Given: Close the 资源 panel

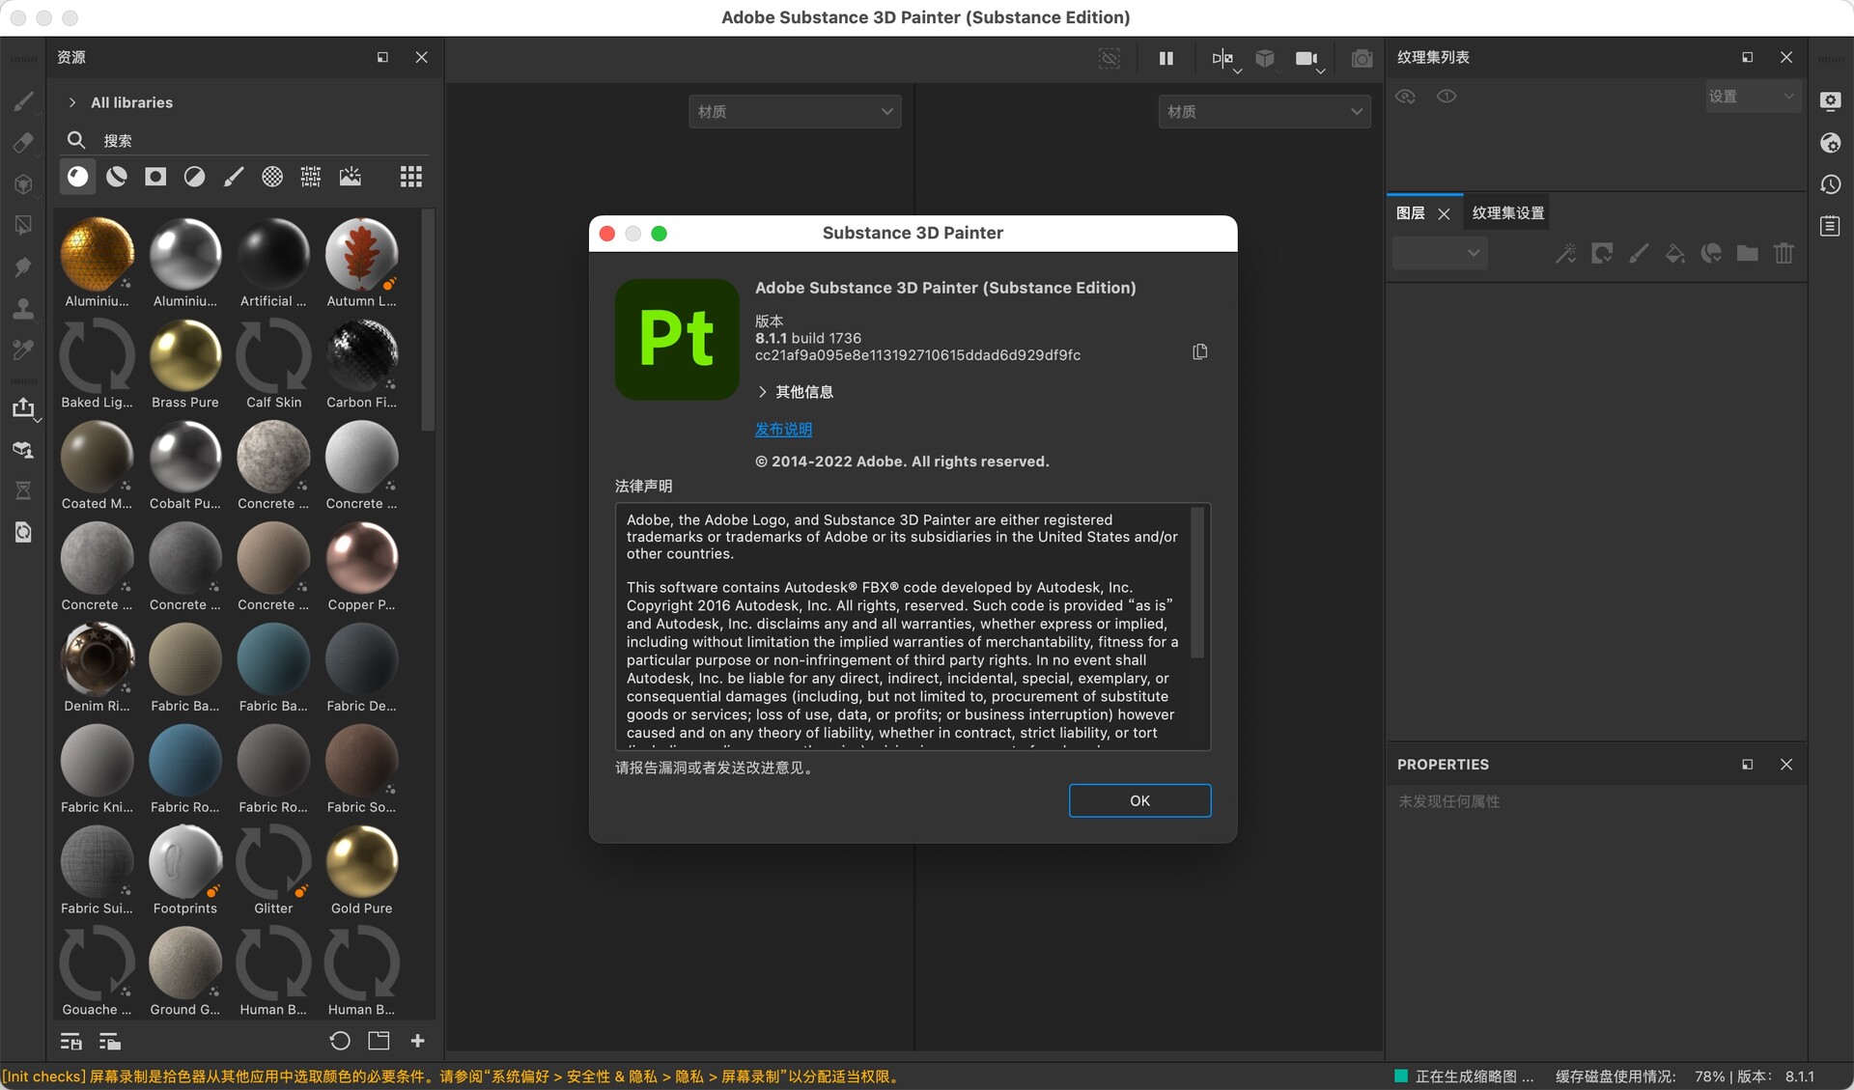Looking at the screenshot, I should coord(421,58).
